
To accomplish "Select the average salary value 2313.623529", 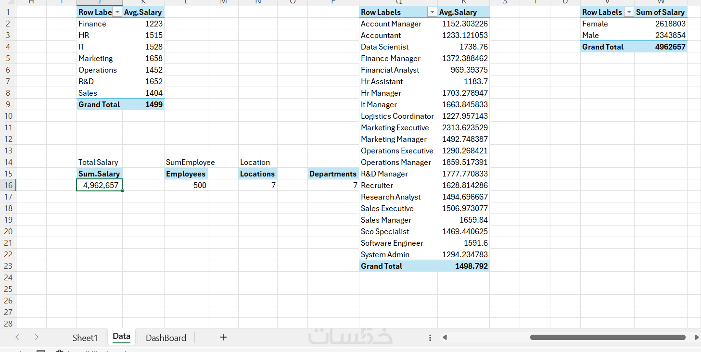I will 464,127.
